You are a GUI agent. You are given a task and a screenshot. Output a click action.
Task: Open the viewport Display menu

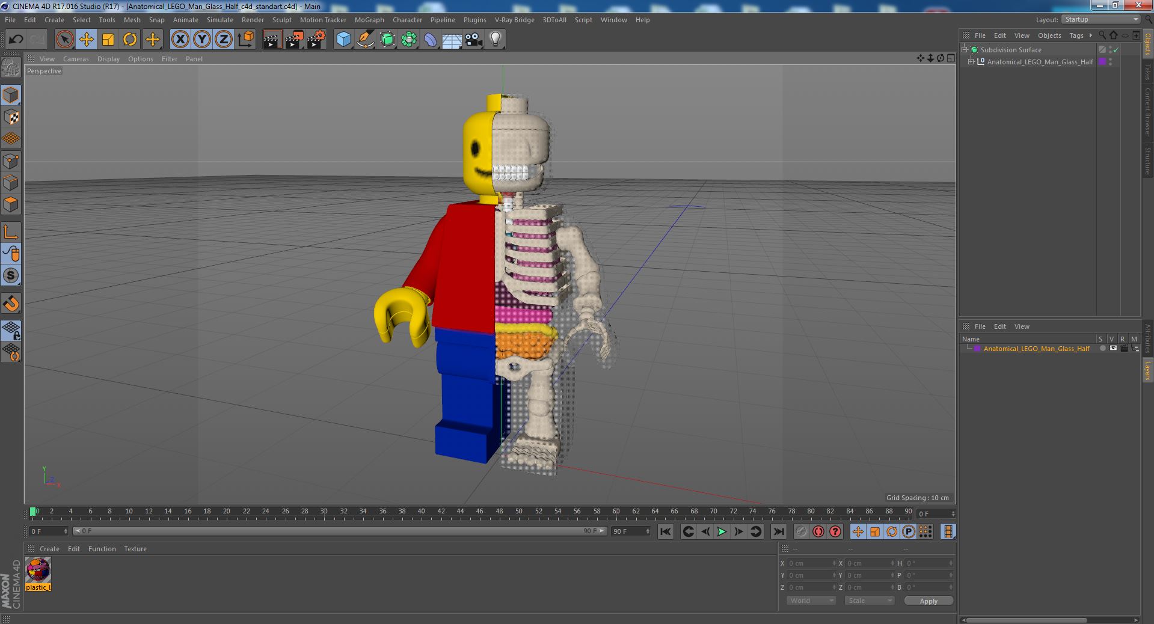coord(108,59)
